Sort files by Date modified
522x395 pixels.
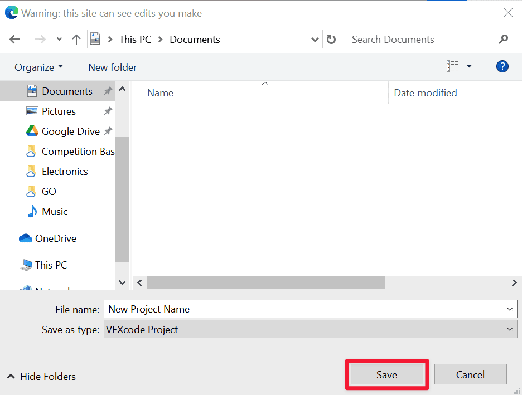[425, 92]
